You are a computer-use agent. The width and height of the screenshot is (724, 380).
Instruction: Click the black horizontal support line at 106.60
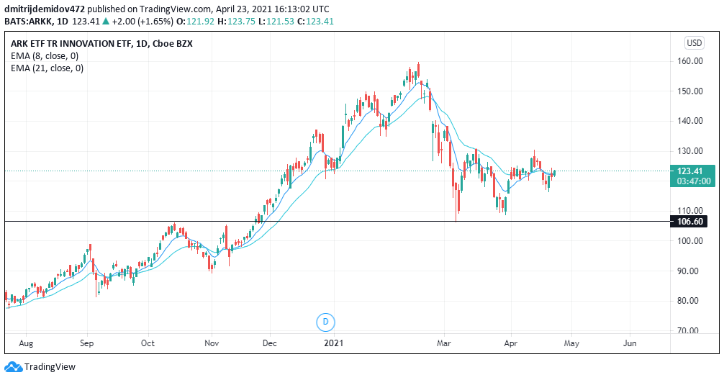pyautogui.click(x=337, y=221)
